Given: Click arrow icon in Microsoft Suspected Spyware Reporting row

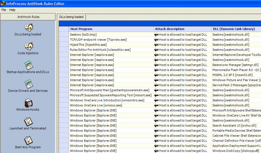Looking at the screenshot, I should 156,95.
